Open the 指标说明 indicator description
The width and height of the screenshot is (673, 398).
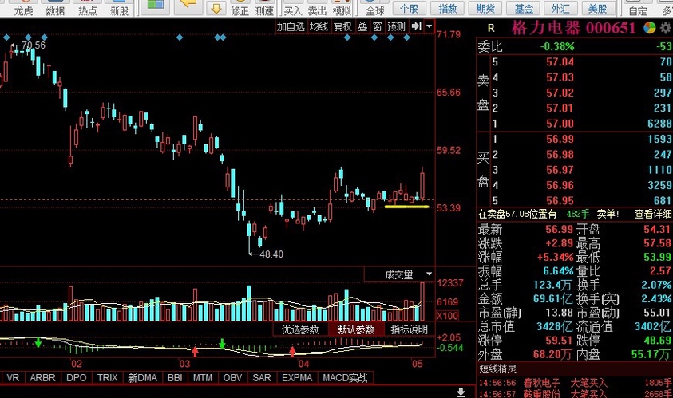point(409,329)
